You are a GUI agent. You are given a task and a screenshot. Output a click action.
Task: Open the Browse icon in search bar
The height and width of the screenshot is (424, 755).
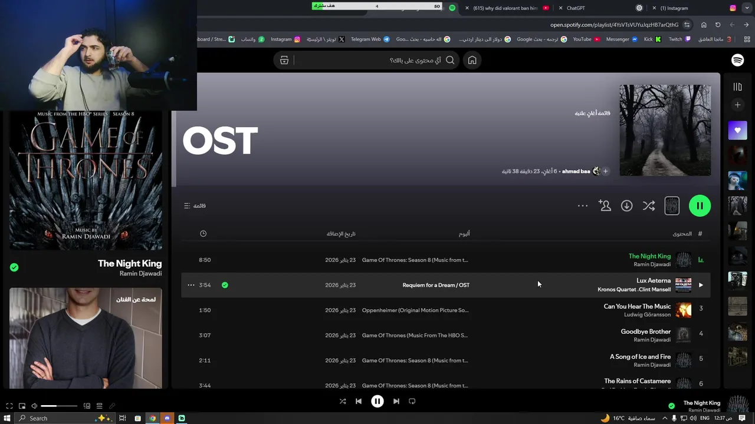coord(284,60)
